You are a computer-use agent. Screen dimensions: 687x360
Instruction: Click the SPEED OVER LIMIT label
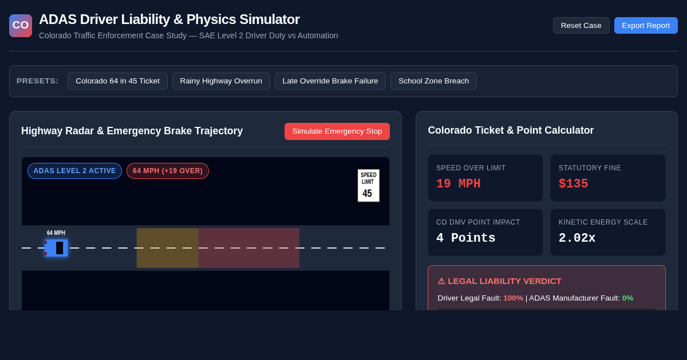point(471,168)
